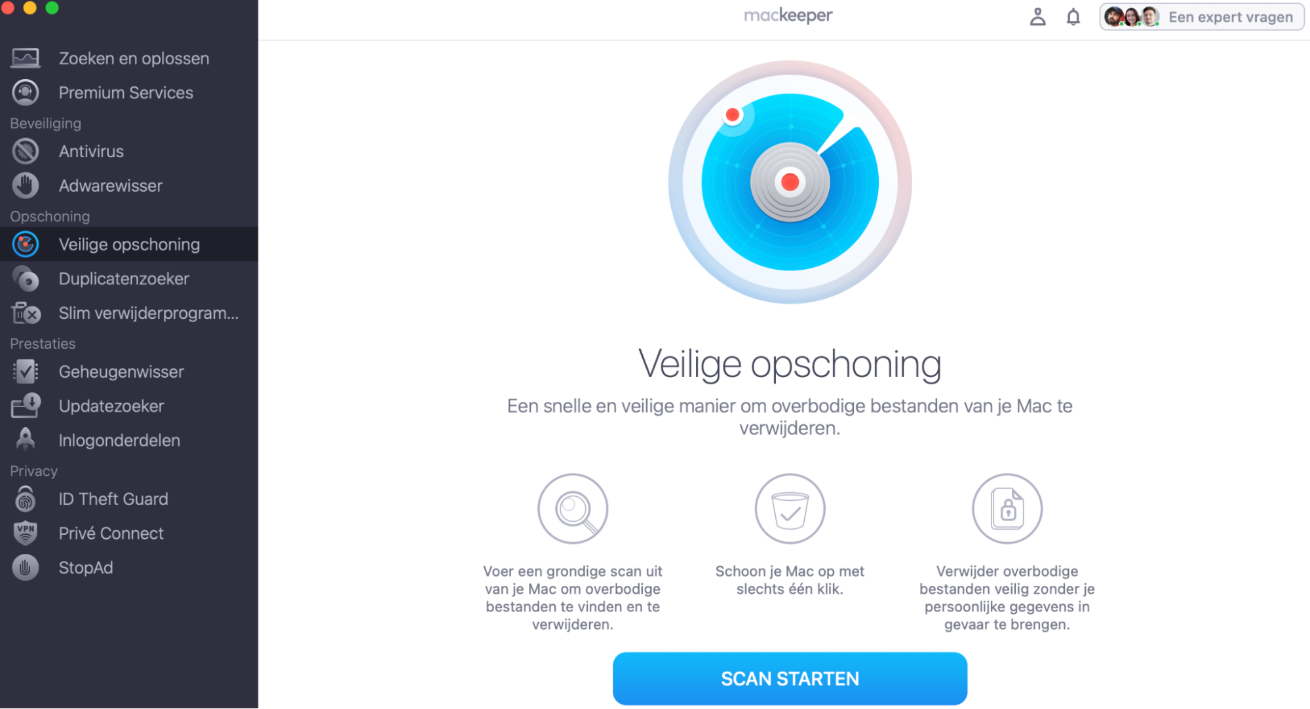
Task: Select Zoeken en oplossen in sidebar
Action: click(x=134, y=58)
